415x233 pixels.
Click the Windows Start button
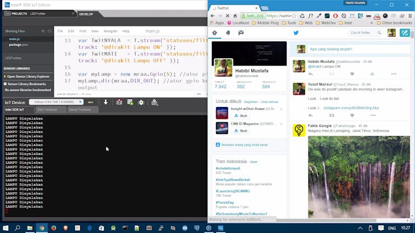click(5, 228)
